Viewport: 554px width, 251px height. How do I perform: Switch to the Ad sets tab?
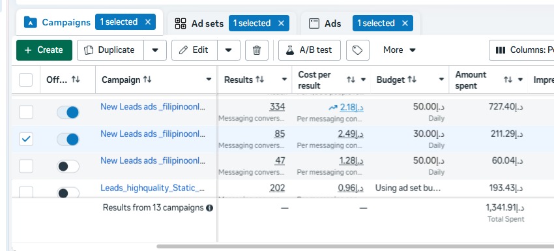[207, 23]
